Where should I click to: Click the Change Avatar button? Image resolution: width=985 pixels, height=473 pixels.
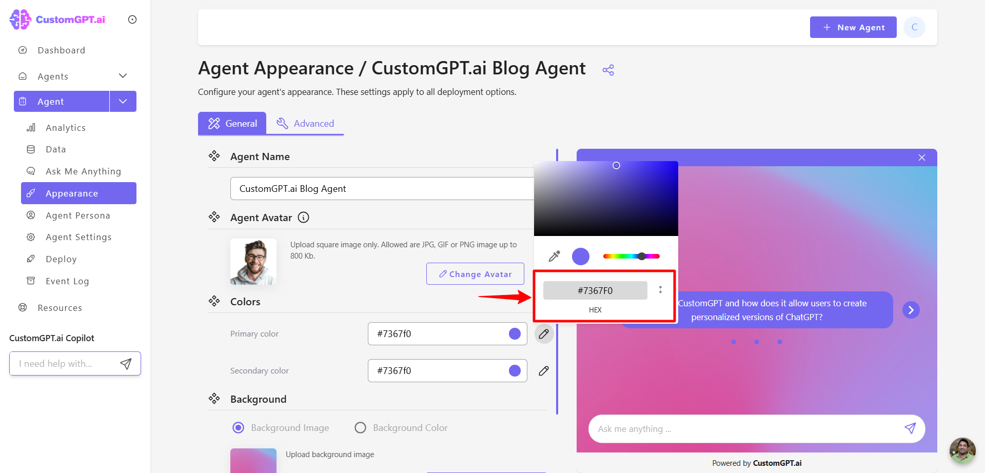tap(475, 274)
